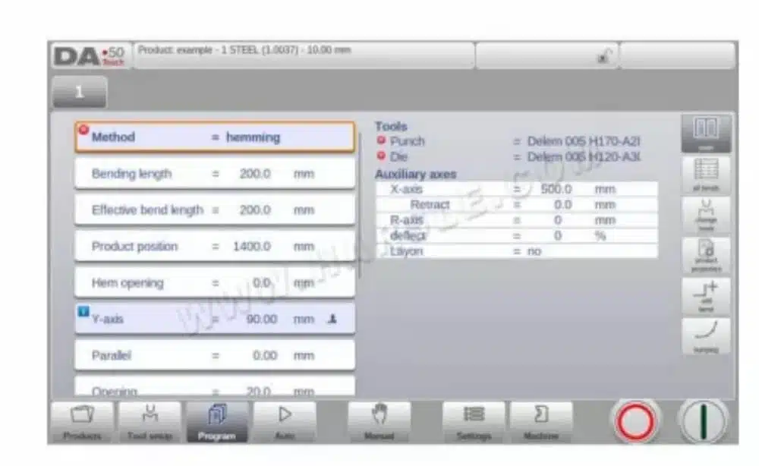This screenshot has width=759, height=466.
Task: Add a bend with the add bend button
Action: coord(706,297)
